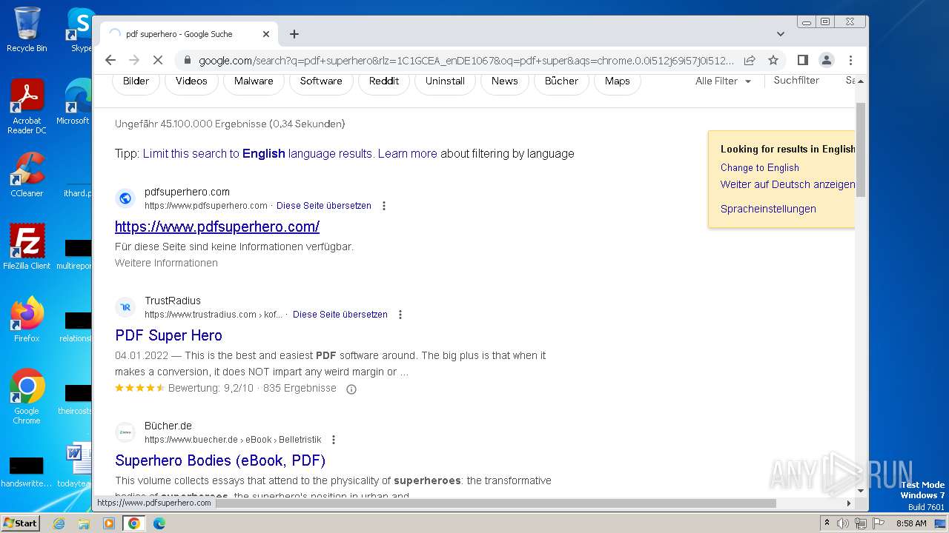
Task: Launch Firefox from desktop
Action: (x=27, y=319)
